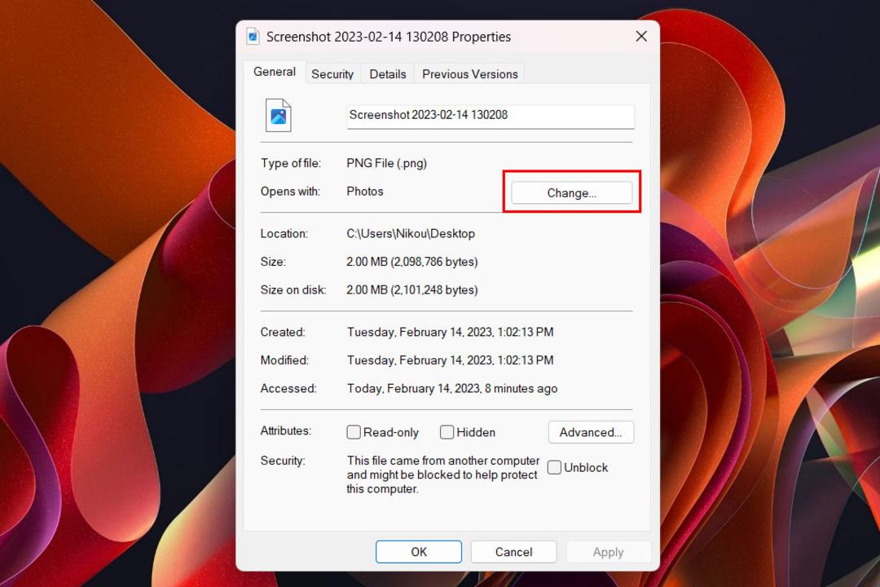The image size is (880, 587).
Task: Click Change... to pick a different app
Action: coord(571,192)
